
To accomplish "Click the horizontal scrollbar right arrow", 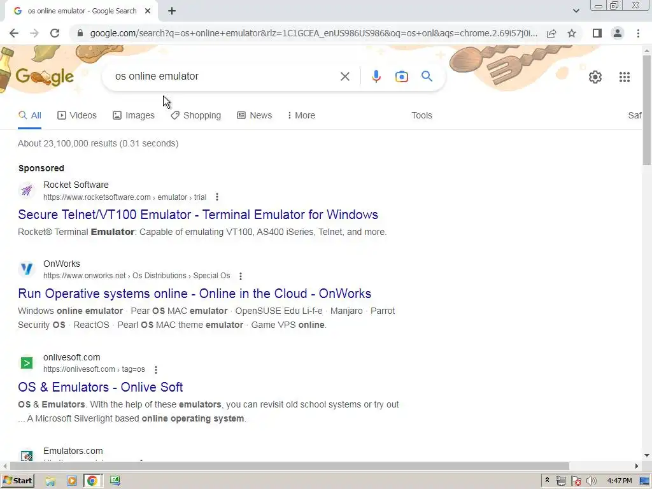I will tap(636, 466).
